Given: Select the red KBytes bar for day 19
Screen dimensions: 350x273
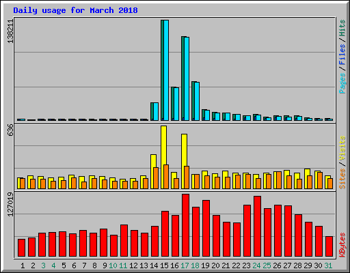Looking at the screenshot, I should [x=206, y=229].
